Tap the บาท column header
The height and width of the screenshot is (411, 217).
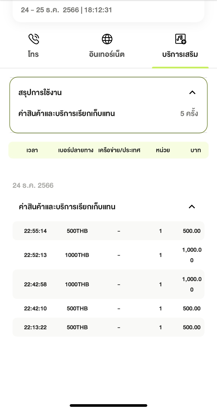pos(196,150)
